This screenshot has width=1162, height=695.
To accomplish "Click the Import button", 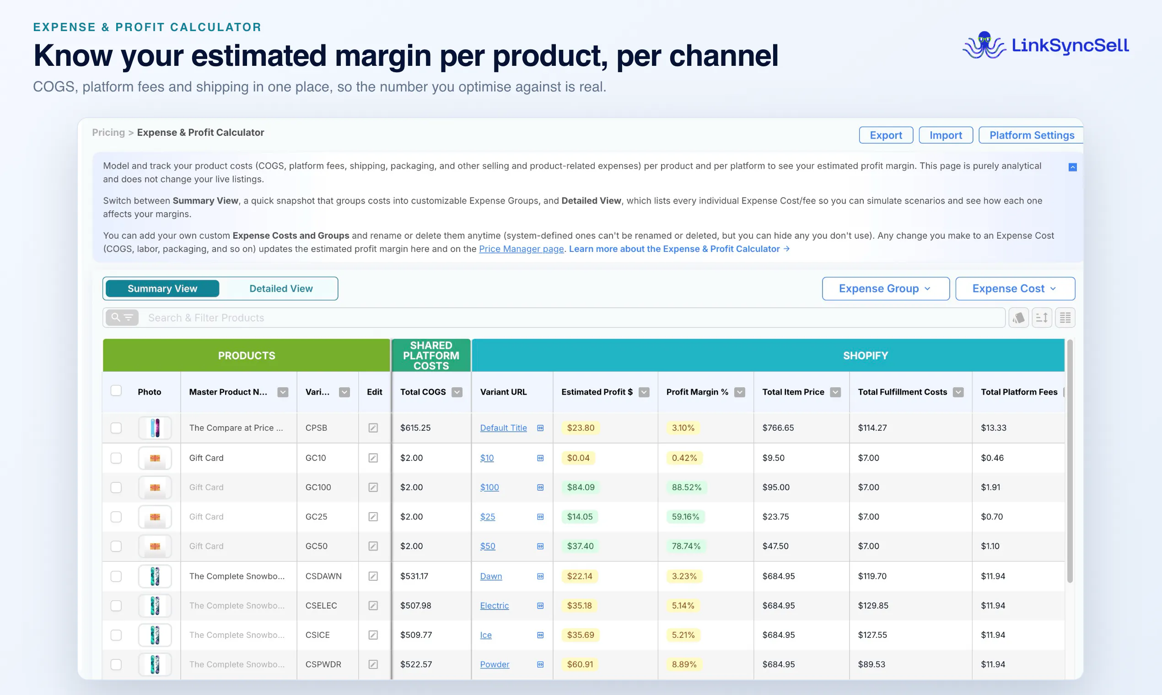I will click(x=946, y=135).
